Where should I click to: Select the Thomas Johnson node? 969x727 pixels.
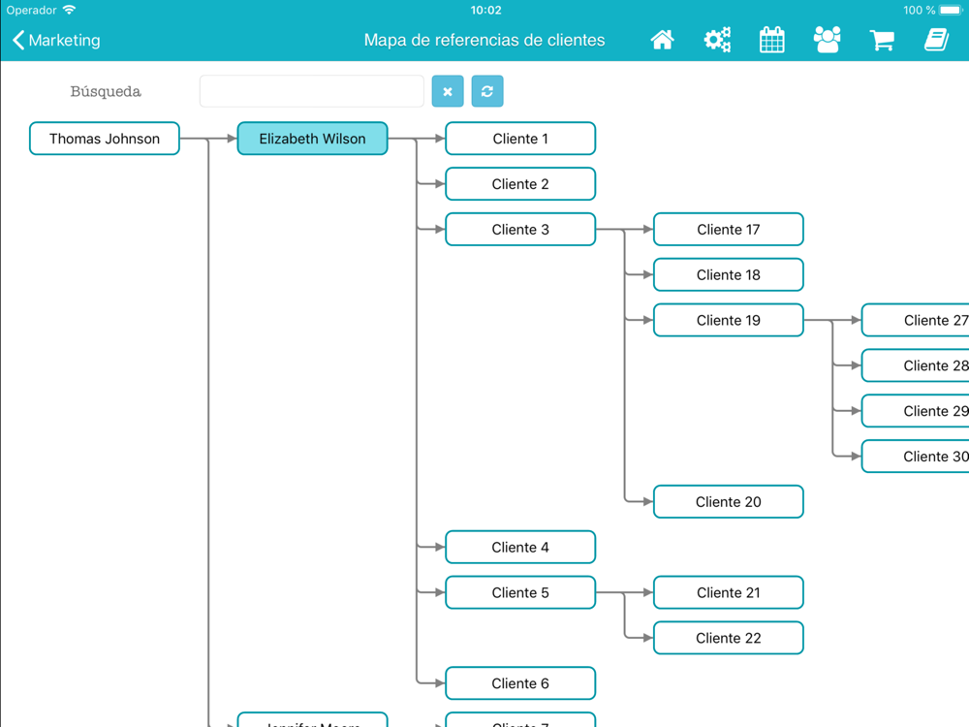[105, 139]
